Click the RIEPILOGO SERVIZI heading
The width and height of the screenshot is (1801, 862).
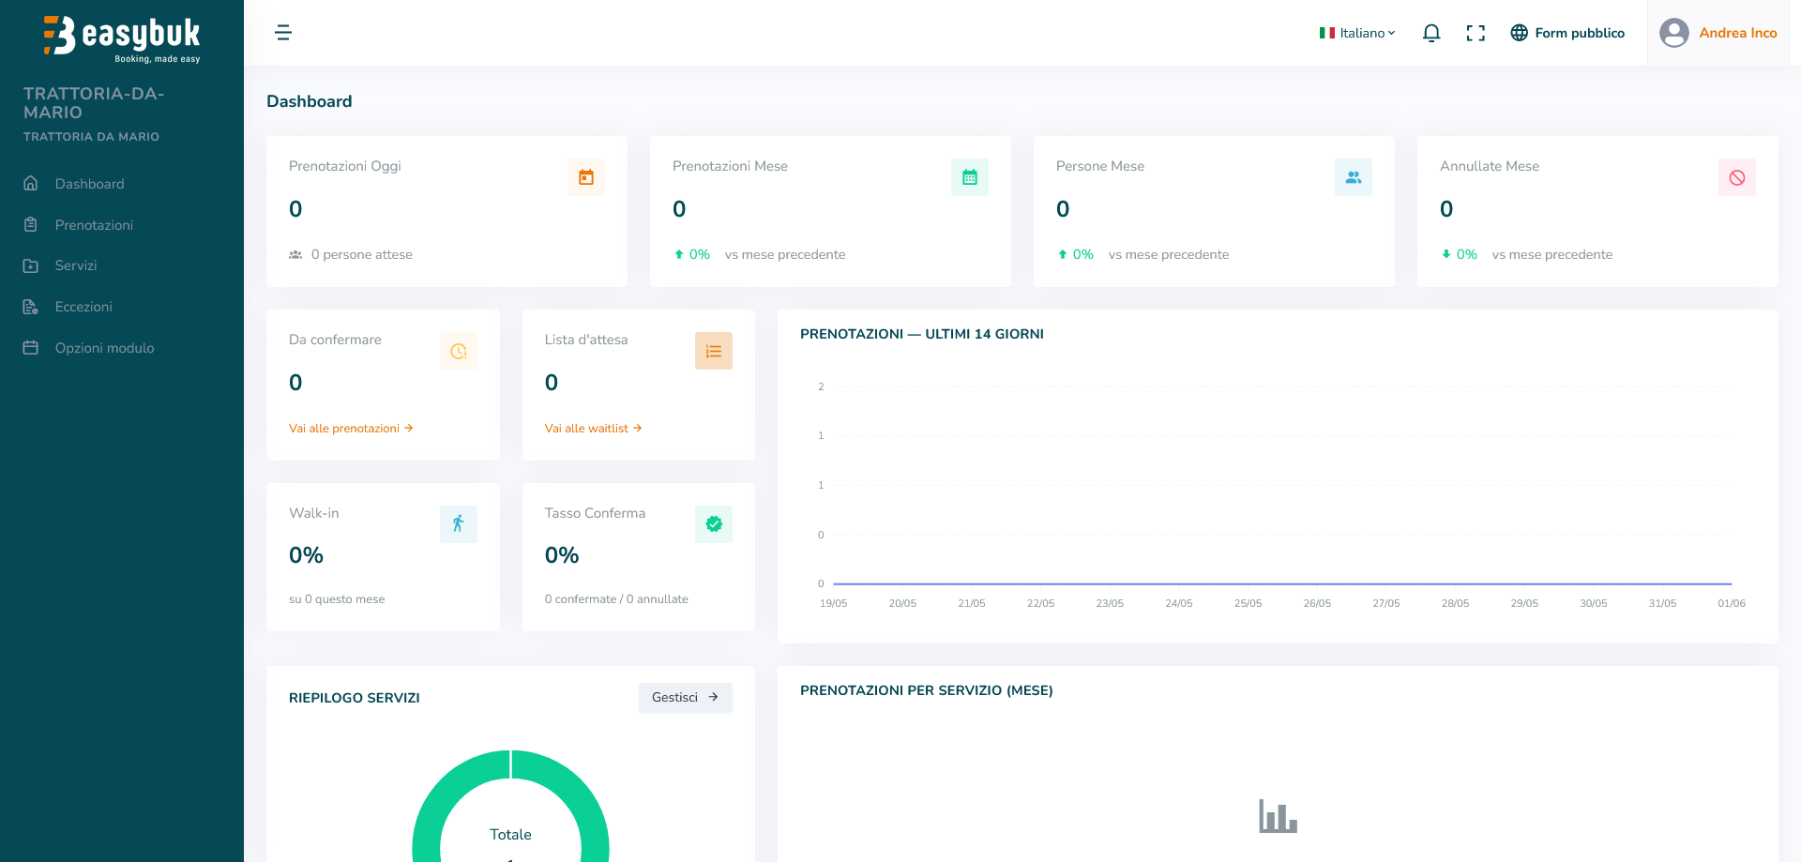[355, 698]
